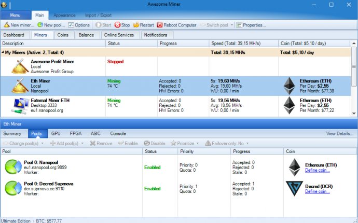This screenshot has height=223, width=358.
Task: Click Awesome Profit Miner pickaxe icon
Action: coord(20,66)
